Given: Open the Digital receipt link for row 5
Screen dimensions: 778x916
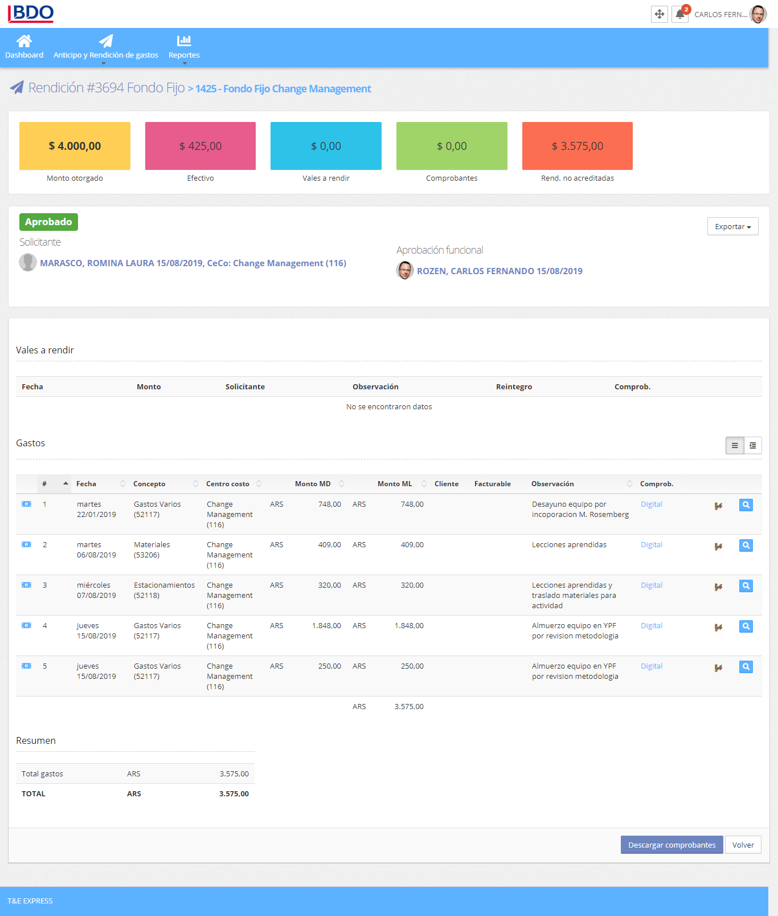Looking at the screenshot, I should 652,666.
